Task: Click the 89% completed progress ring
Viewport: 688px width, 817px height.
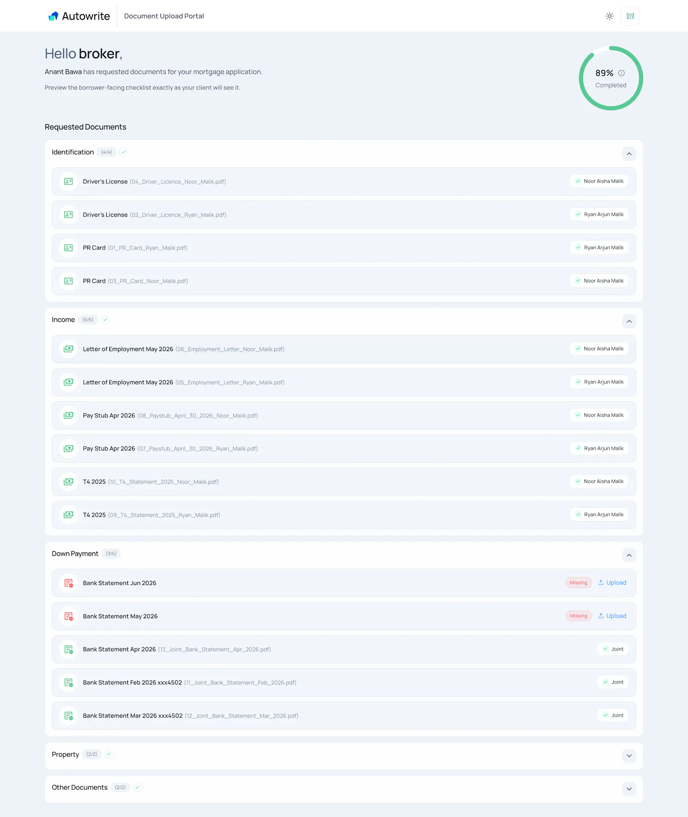Action: click(611, 78)
